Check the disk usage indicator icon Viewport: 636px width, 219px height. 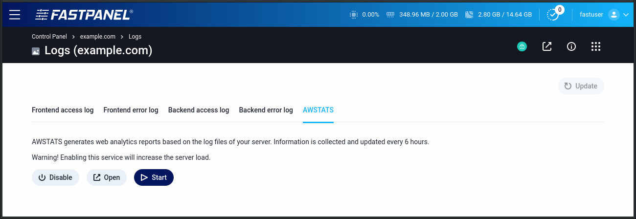pos(469,15)
